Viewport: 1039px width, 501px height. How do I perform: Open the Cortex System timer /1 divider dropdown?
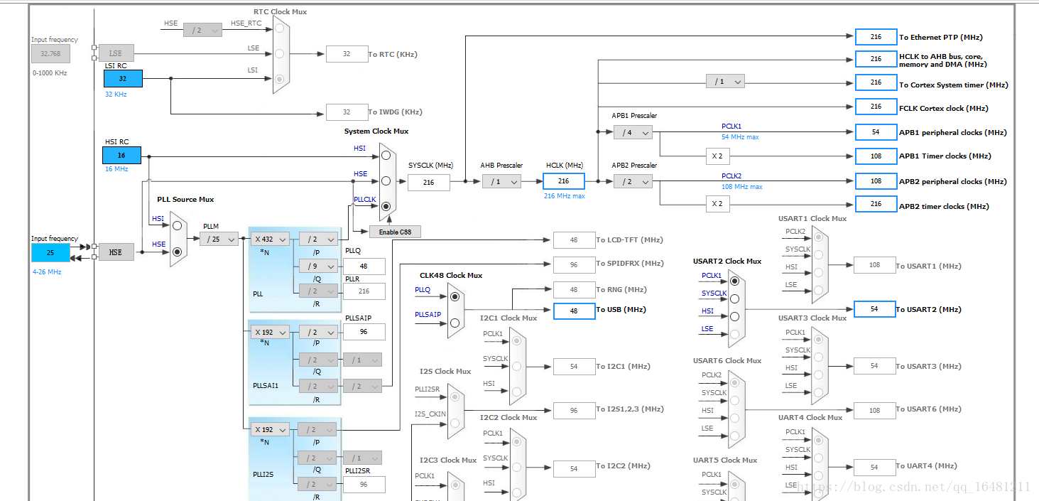pos(725,82)
